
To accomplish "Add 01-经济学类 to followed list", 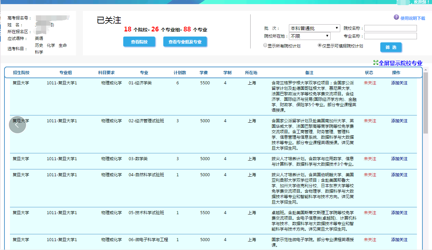I will pyautogui.click(x=399, y=83).
